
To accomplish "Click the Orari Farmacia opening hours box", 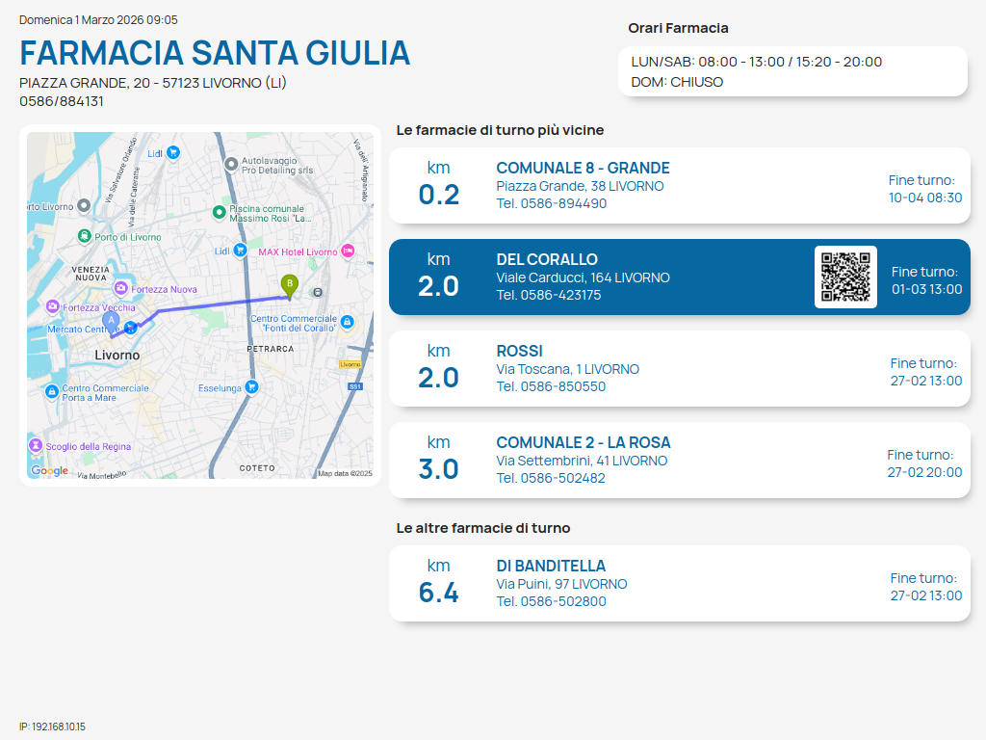I will [791, 71].
